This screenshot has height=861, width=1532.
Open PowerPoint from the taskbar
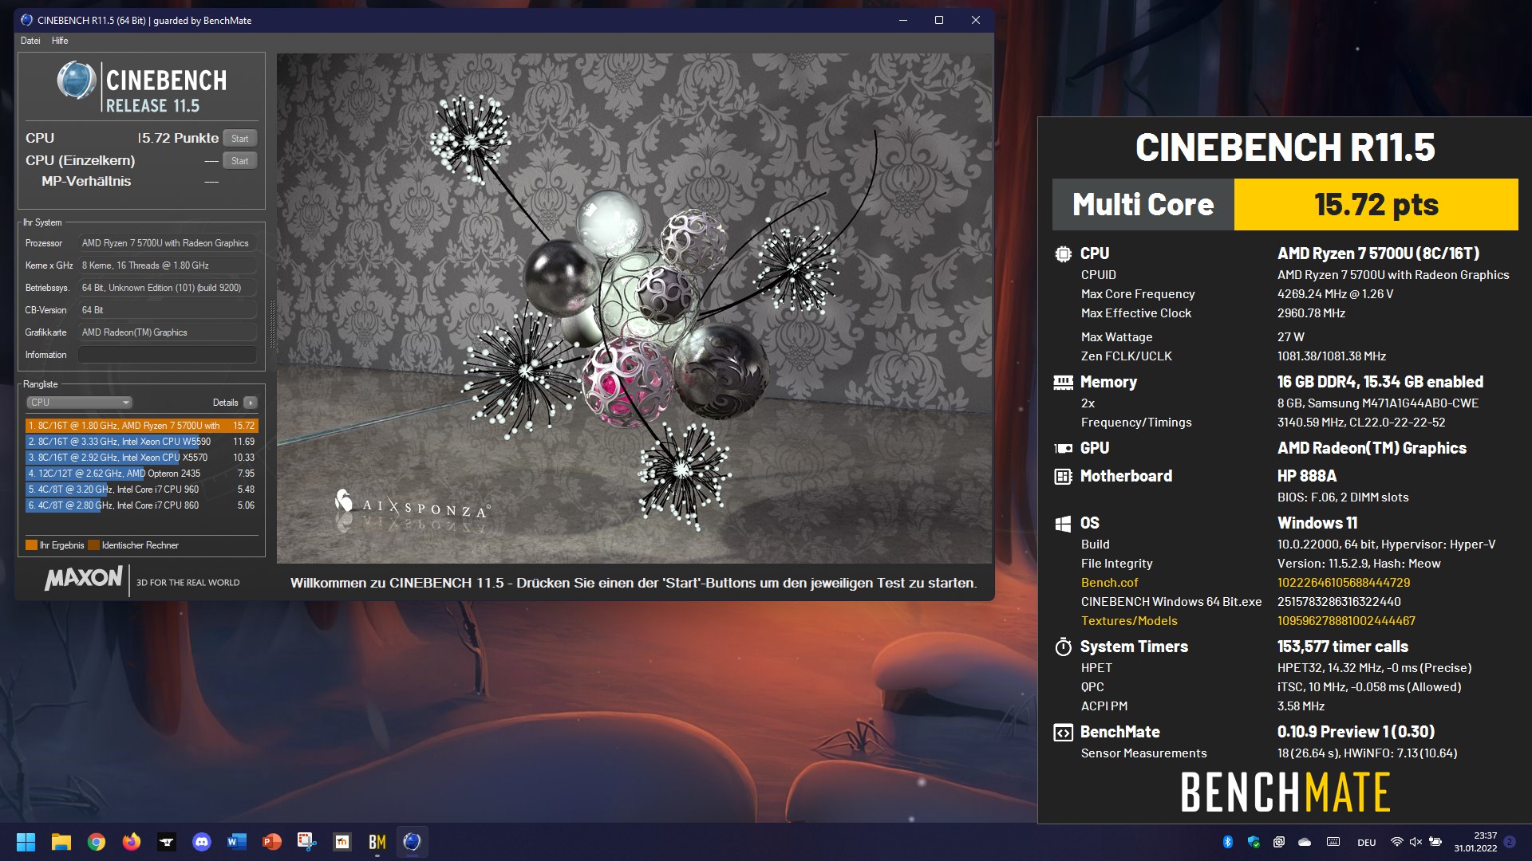[272, 842]
